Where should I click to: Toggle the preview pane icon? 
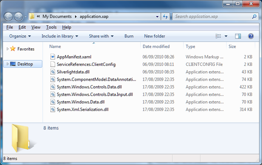(238, 36)
